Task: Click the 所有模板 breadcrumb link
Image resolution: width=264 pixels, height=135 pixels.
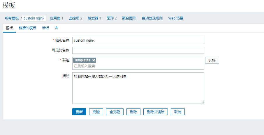Action: [x=12, y=18]
